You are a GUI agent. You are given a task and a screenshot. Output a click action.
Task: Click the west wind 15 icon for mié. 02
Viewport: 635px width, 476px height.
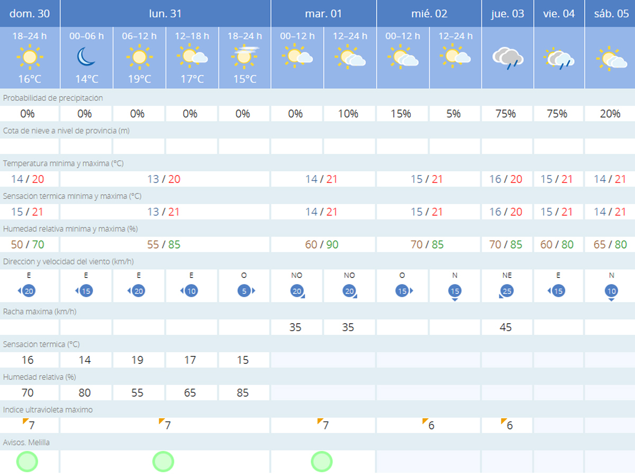(404, 291)
